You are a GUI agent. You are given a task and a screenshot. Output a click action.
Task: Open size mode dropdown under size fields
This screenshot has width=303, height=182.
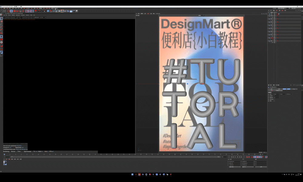pos(248,167)
